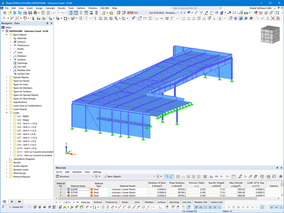Toggle the first selection sync button in Materials

click(x=166, y=176)
